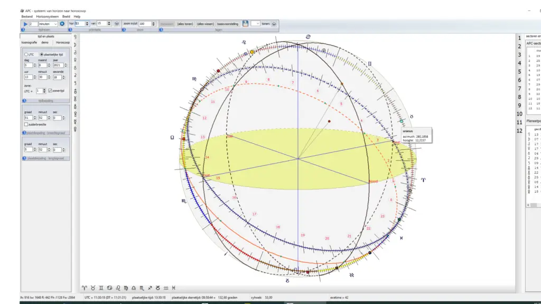Click the Gemini symbol in the bottom zodiac row

(100, 288)
